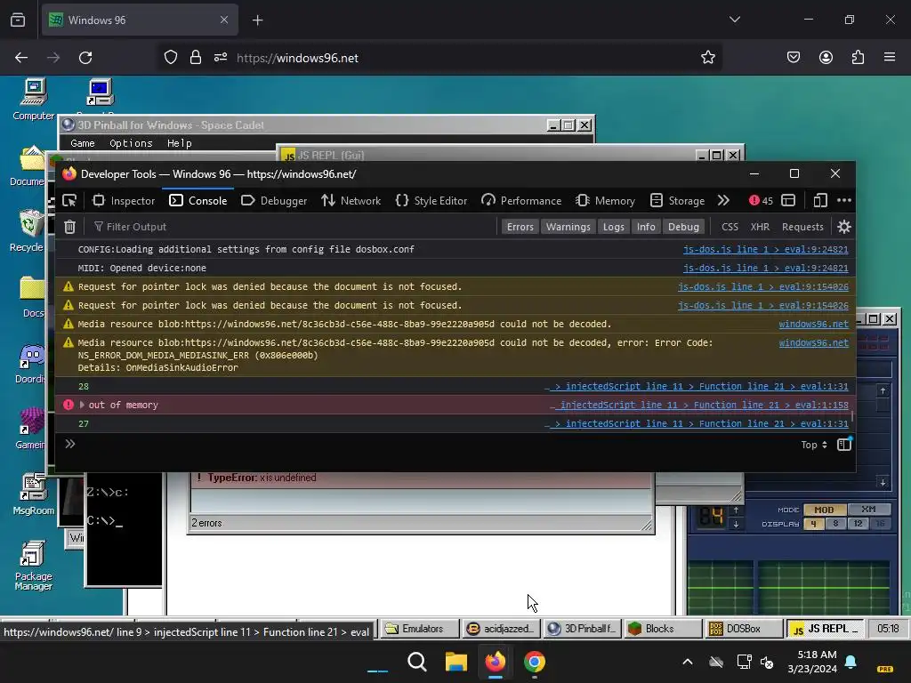Toggle the Errors filter
911x683 pixels.
(x=520, y=227)
